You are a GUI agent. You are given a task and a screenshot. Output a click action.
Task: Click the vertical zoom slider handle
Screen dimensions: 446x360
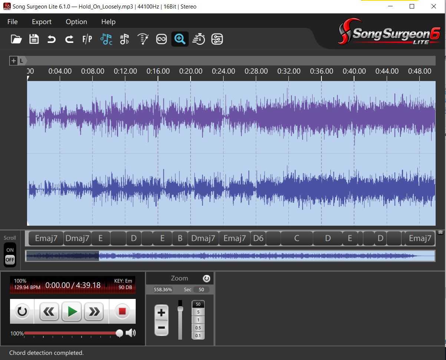point(180,309)
